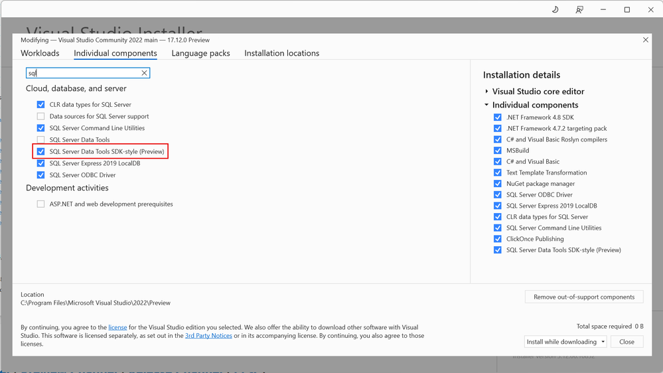The image size is (663, 373).
Task: Uncheck .NET Framework 4.8 SDK in details
Action: click(x=498, y=117)
